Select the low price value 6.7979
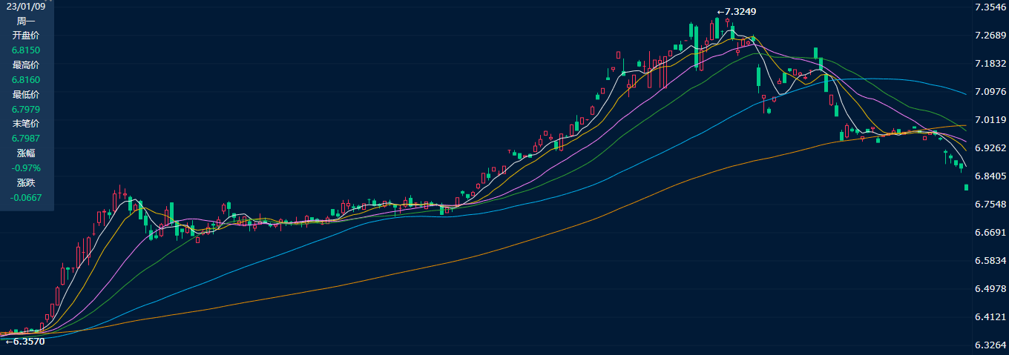This screenshot has height=355, width=1009. click(x=26, y=110)
